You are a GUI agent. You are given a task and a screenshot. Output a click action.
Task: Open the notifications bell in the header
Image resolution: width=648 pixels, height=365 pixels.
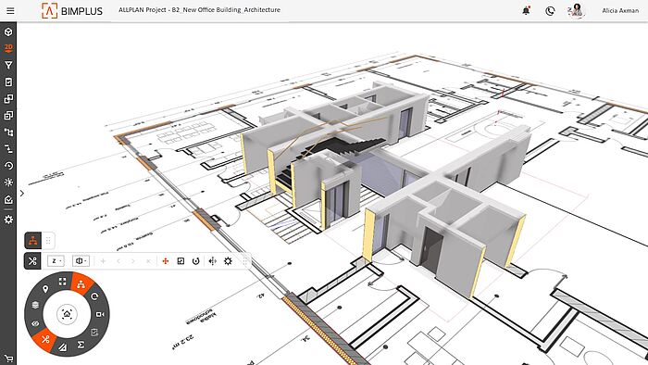coord(526,11)
